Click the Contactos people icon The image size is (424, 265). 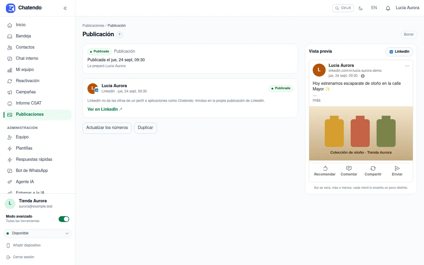[x=10, y=47]
